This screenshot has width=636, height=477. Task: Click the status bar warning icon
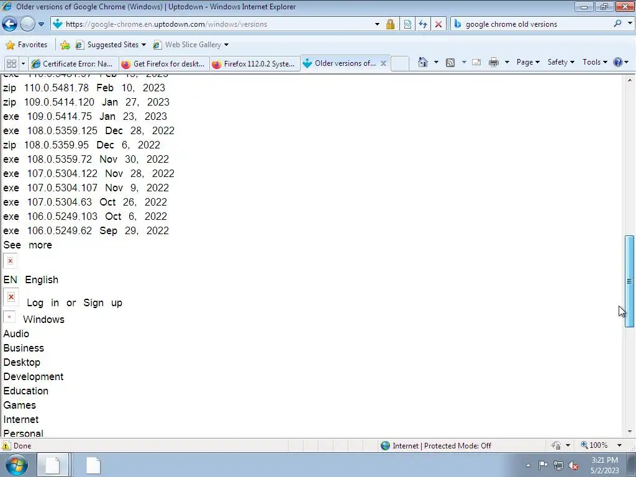pos(6,446)
